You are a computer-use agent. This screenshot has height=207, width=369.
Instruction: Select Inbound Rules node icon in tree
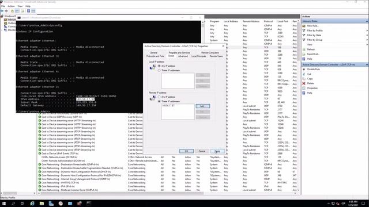6,20
